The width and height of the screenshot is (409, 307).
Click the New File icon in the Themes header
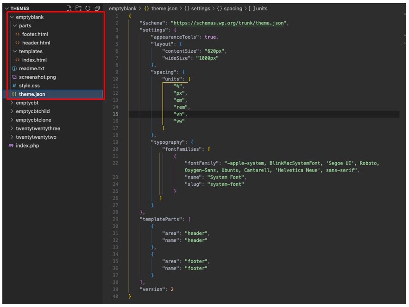[69, 8]
